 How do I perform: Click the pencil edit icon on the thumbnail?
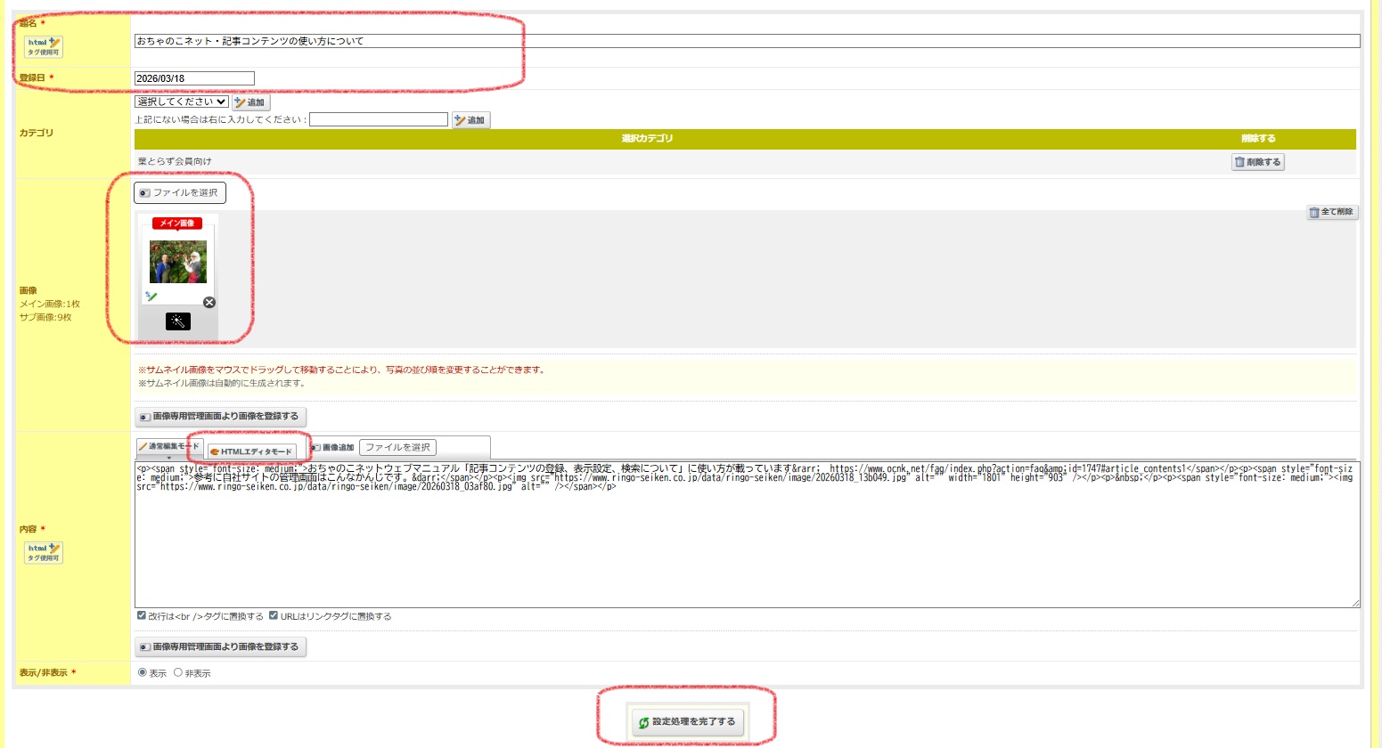151,297
